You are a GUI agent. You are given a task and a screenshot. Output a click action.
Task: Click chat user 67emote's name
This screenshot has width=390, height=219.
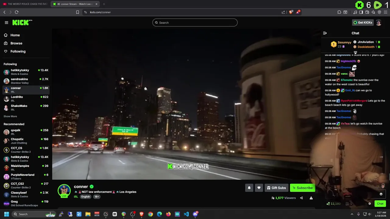pyautogui.click(x=347, y=80)
